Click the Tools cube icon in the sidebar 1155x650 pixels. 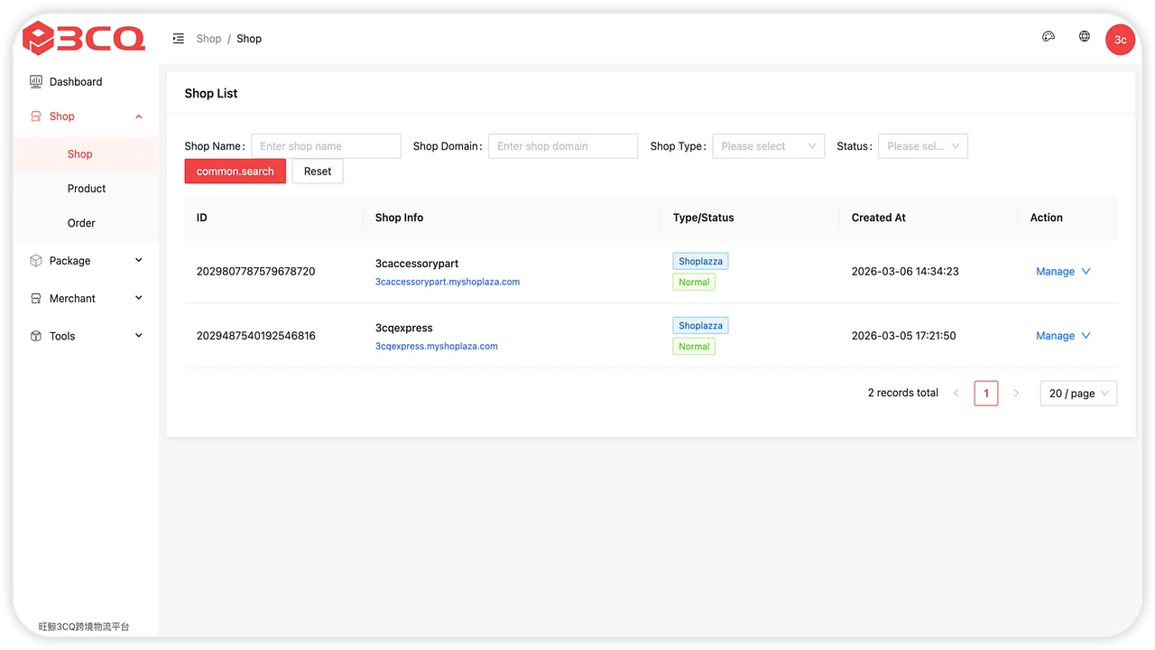[x=36, y=335]
